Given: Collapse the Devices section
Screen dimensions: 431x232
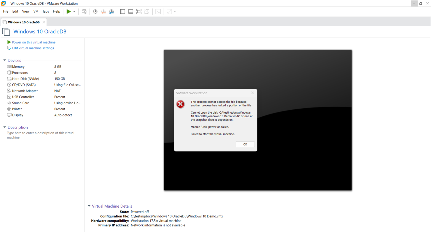Looking at the screenshot, I should pyautogui.click(x=4, y=60).
